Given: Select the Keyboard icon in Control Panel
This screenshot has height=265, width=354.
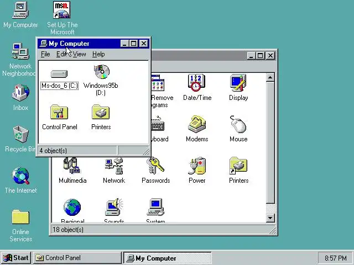Looking at the screenshot, I should 158,124.
